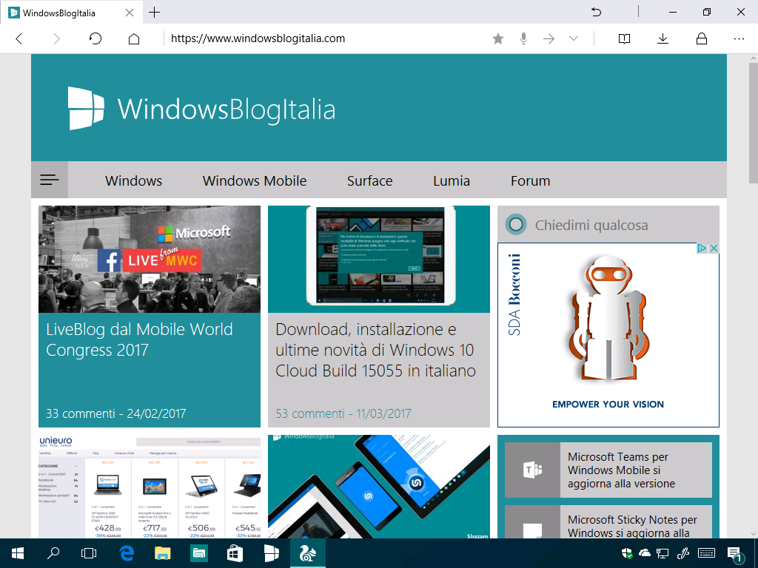Click the Microsoft Teams icon tile

533,470
